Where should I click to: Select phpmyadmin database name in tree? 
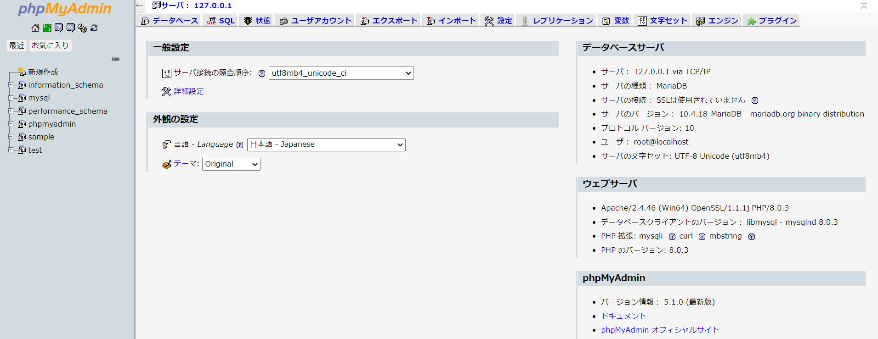point(52,124)
